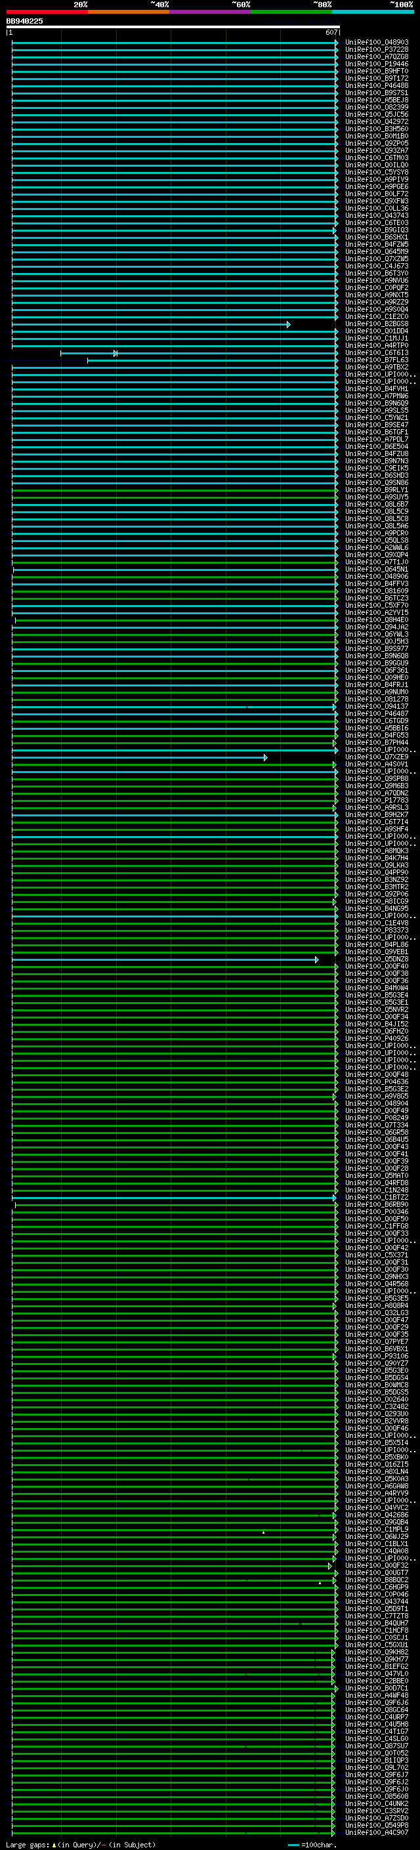
Task: Click the ~100% cyan color legend segment
Action: (373, 12)
